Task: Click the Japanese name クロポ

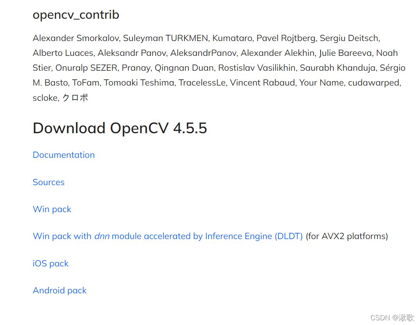Action: coord(75,98)
